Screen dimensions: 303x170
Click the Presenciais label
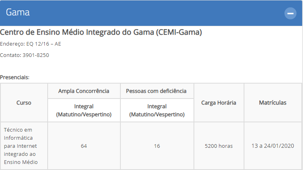(15, 77)
